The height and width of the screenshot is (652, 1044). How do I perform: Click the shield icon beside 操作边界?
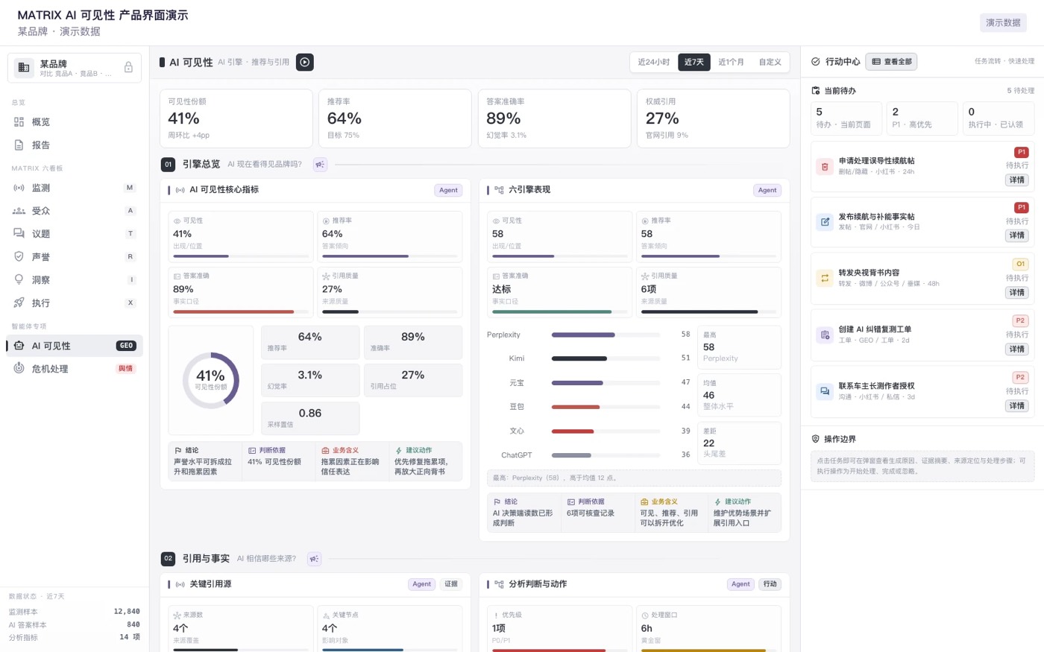pos(816,439)
